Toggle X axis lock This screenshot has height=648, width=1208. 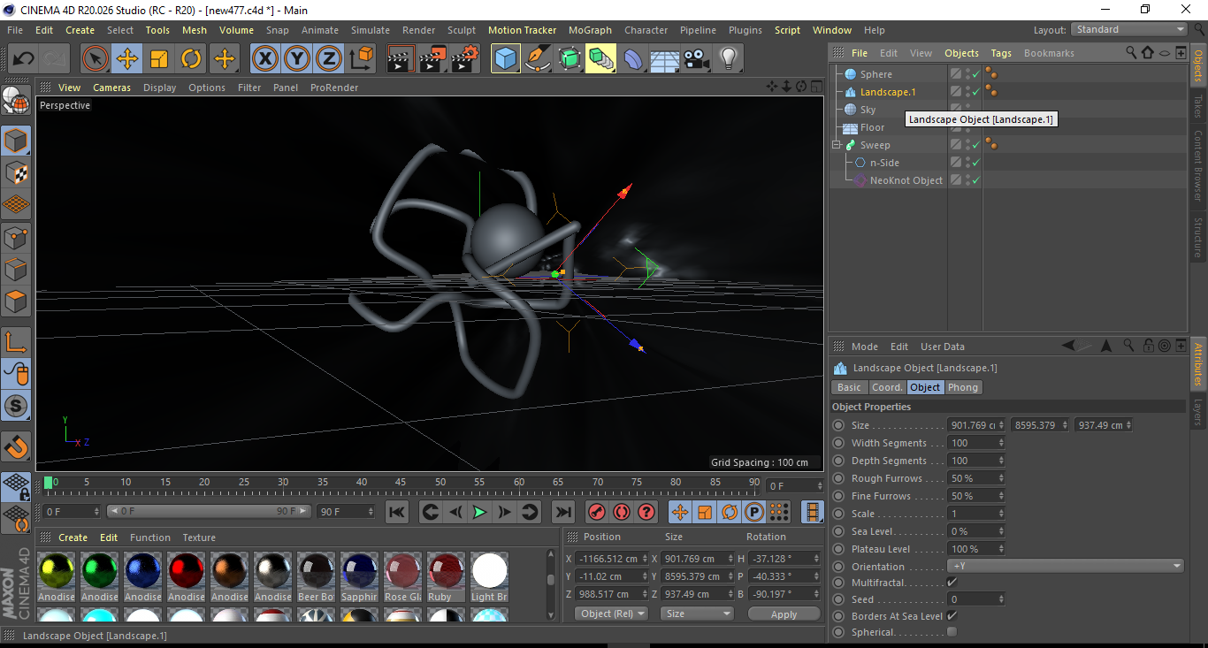coord(265,59)
